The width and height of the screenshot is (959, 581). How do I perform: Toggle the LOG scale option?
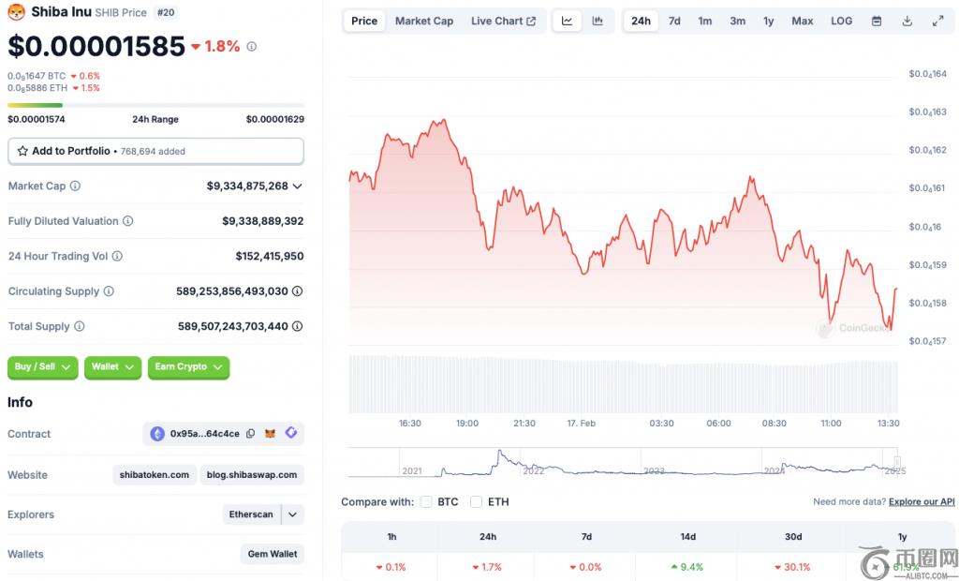[841, 21]
